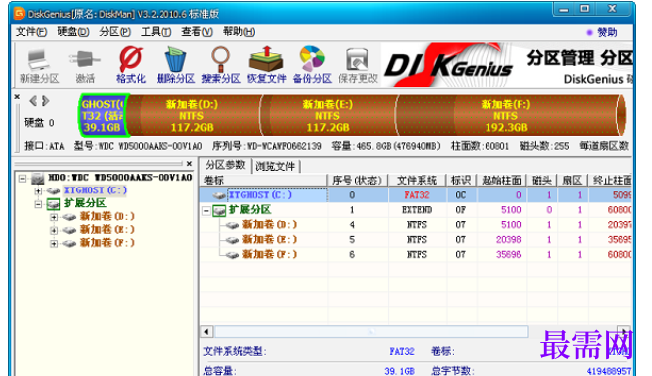Image resolution: width=652 pixels, height=376 pixels.
Task: Expand 新加卷 (F:) tree node
Action: 54,244
